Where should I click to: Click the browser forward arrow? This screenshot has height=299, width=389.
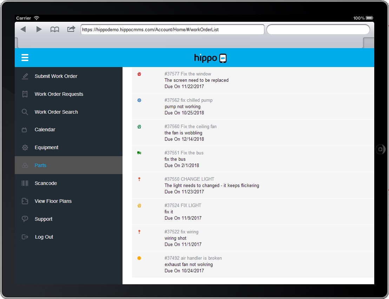coord(39,29)
